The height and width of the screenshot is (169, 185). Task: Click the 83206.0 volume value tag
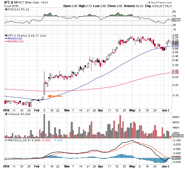coord(178,136)
